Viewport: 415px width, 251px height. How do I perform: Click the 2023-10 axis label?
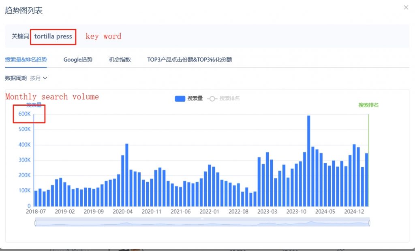point(296,212)
